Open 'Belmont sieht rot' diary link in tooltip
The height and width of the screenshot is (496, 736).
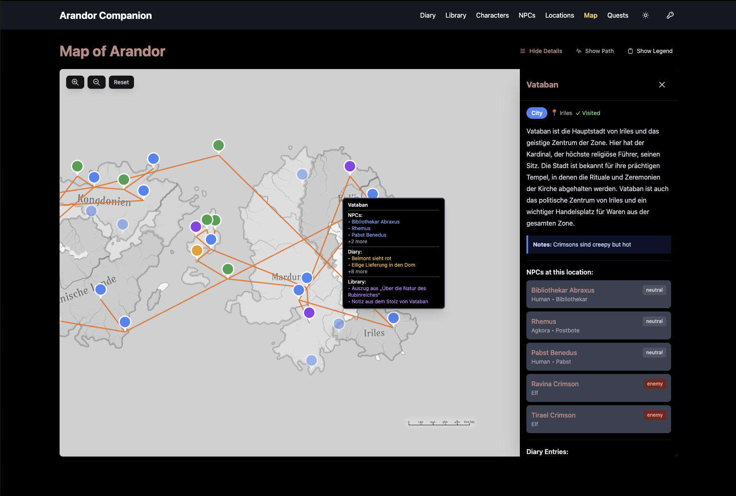click(x=371, y=258)
